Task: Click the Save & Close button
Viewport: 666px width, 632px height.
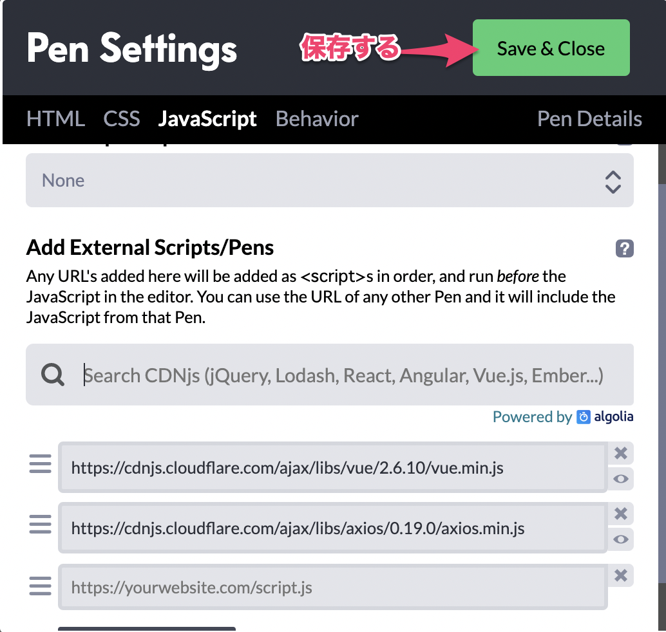Action: 551,48
